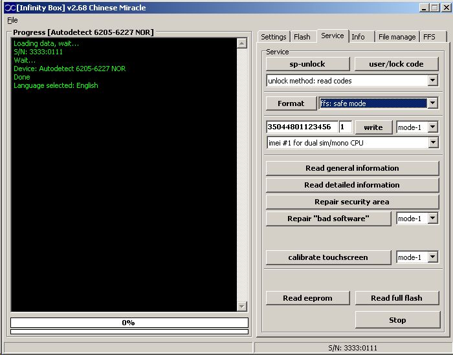Click the log scrollbar up arrow

[x=242, y=43]
